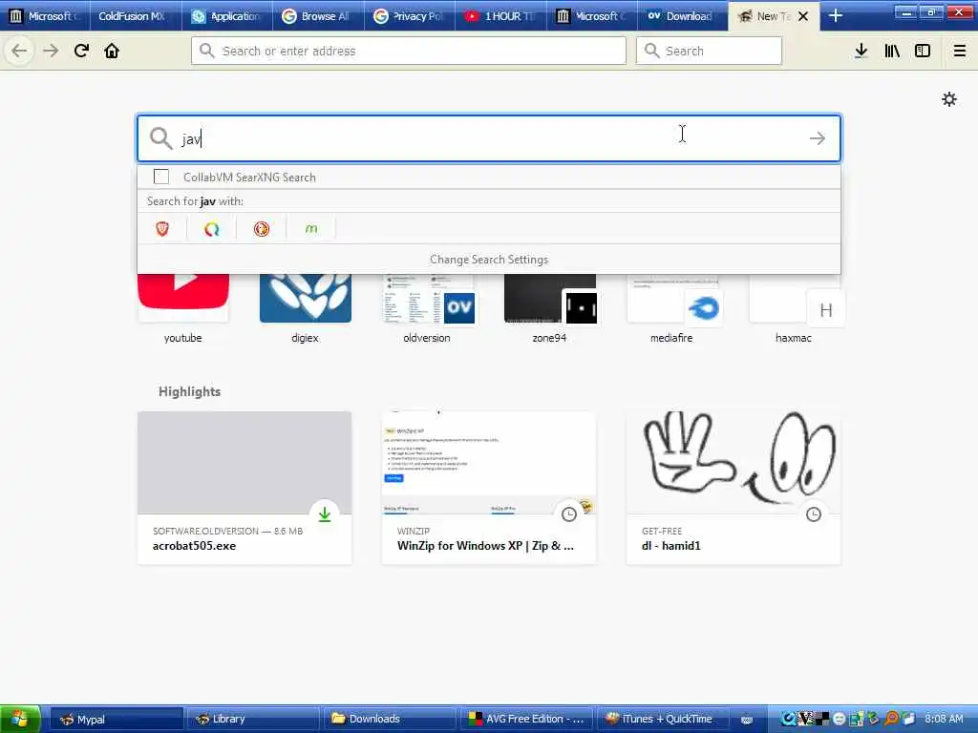Image resolution: width=978 pixels, height=733 pixels.
Task: Open the zone94 top site tile
Action: click(549, 308)
